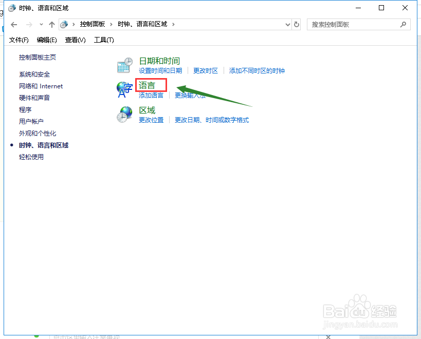Open the recent pages history dropdown
Image resolution: width=421 pixels, height=339 pixels.
(41, 24)
